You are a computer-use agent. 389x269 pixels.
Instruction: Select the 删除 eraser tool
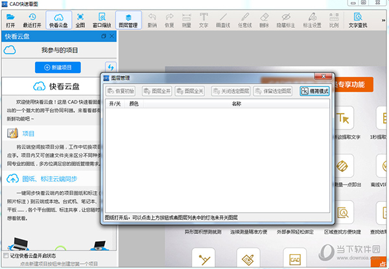265,20
